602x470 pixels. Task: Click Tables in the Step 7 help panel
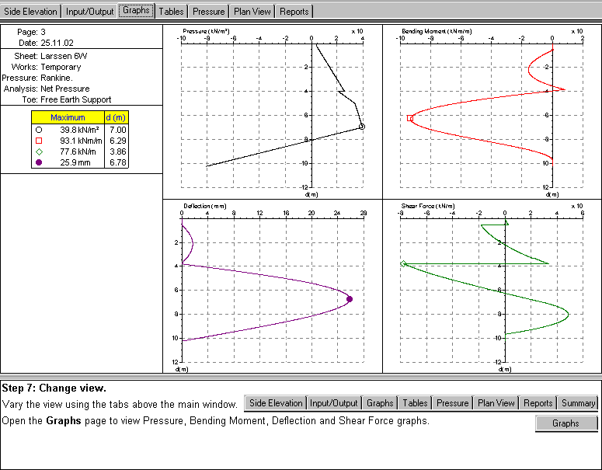[x=415, y=403]
